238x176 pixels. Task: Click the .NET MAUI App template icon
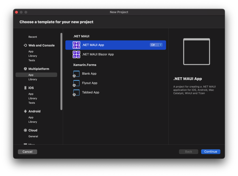76,45
